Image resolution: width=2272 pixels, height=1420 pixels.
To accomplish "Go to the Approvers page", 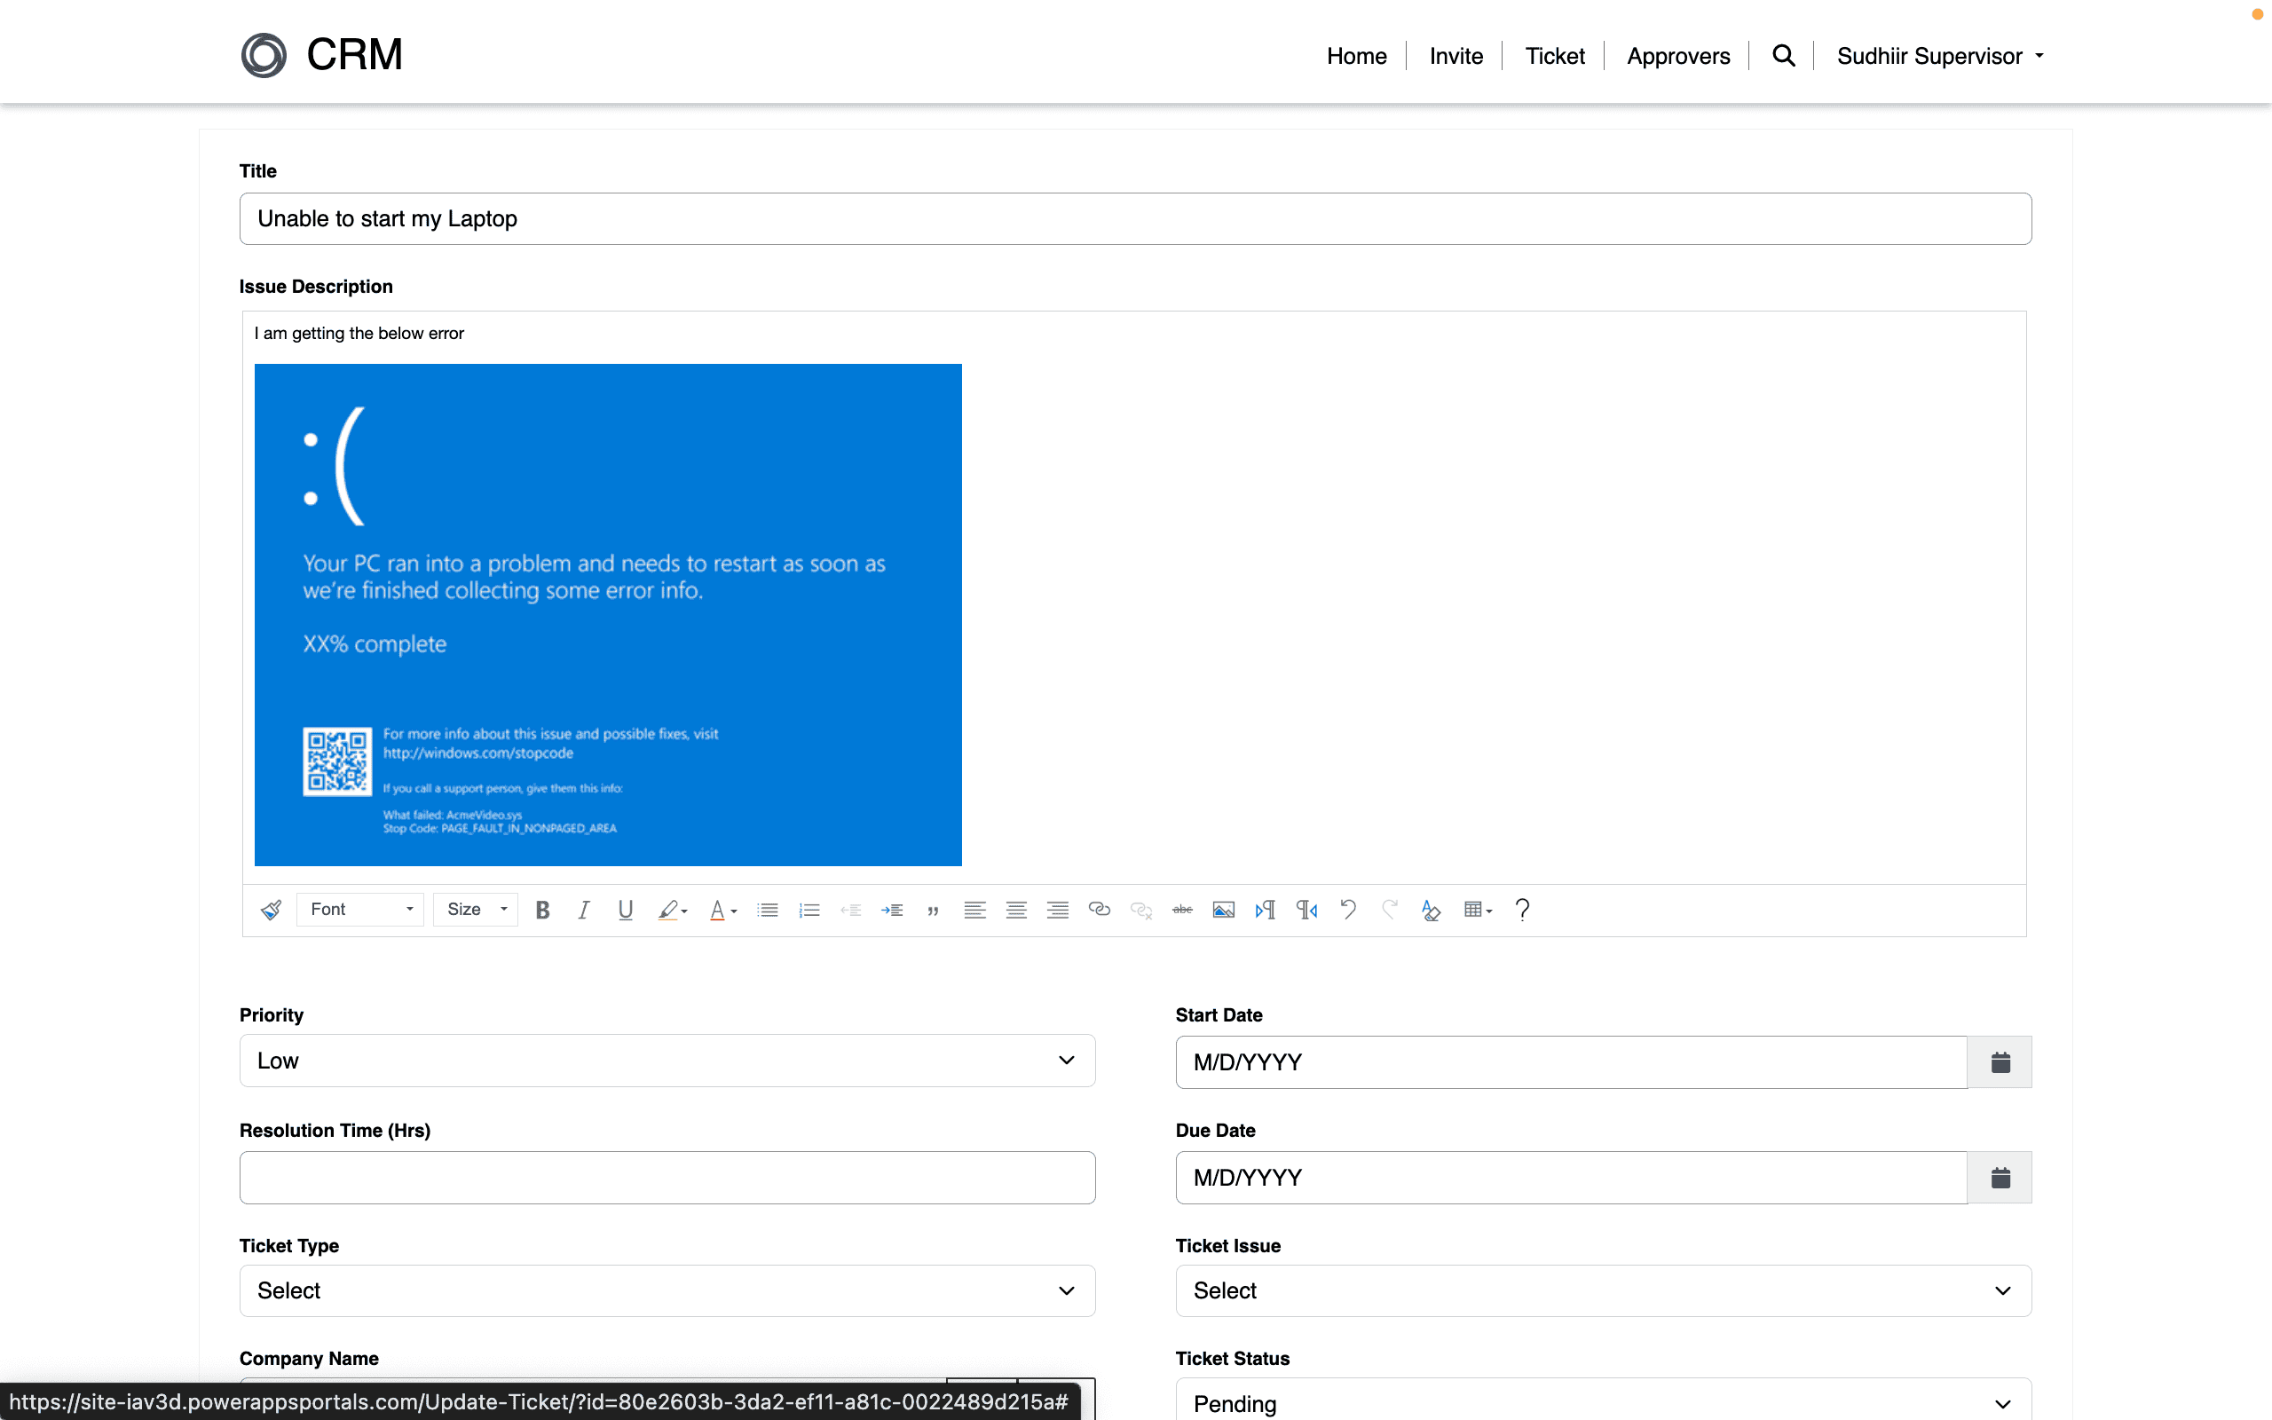I will (x=1677, y=55).
